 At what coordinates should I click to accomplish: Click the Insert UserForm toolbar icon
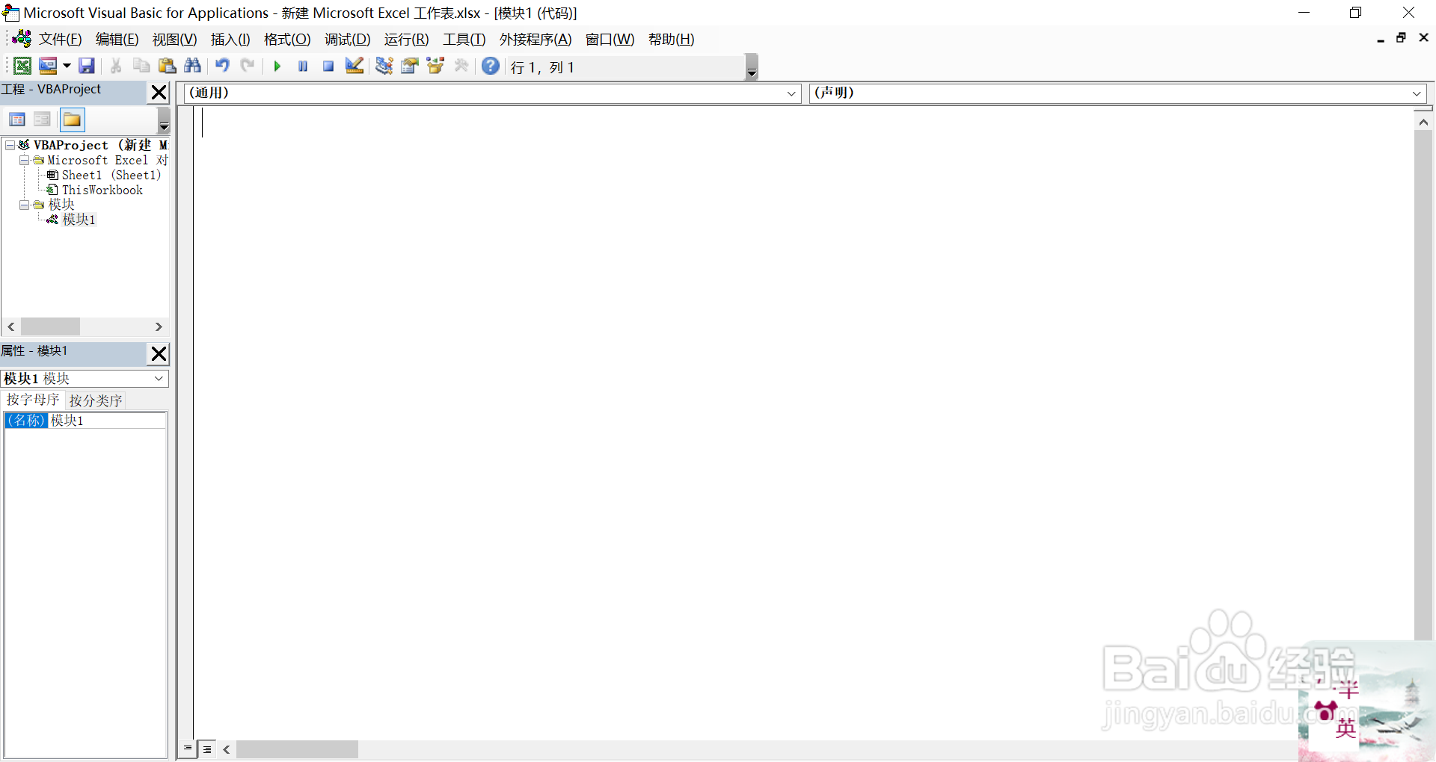tap(48, 66)
